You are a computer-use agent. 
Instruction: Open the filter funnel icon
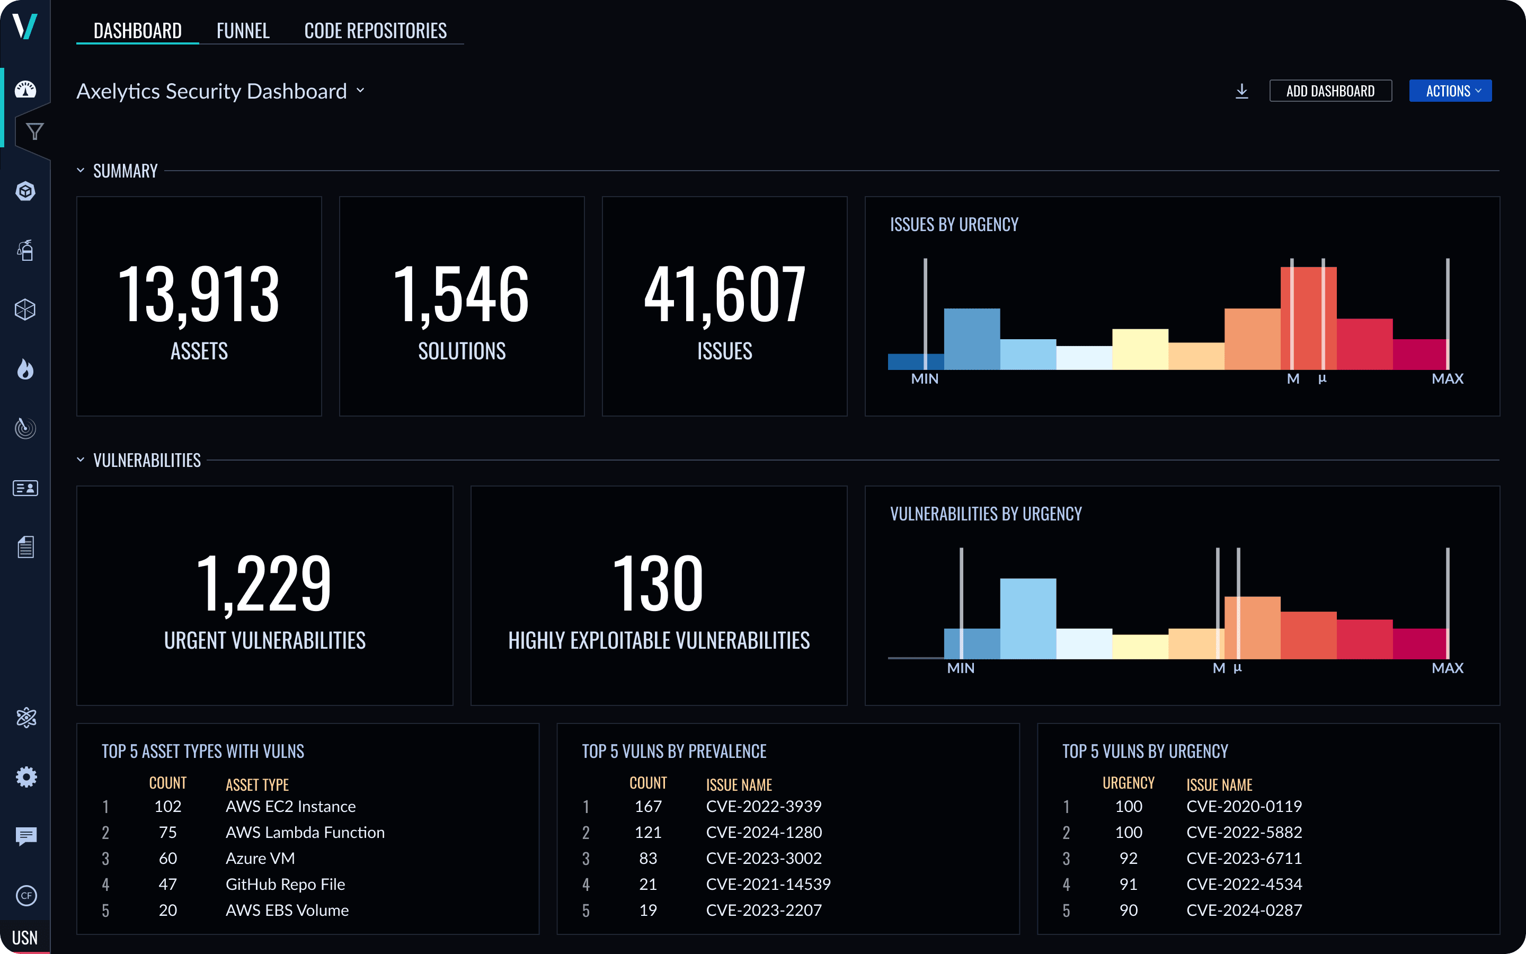point(34,131)
